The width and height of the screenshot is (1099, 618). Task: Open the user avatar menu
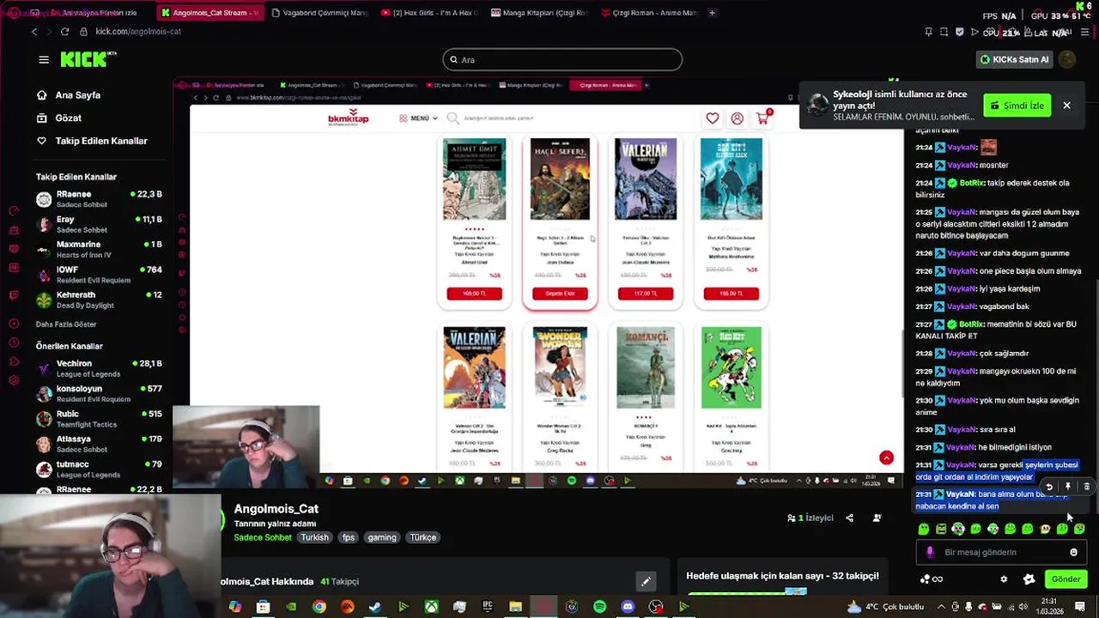(x=1067, y=59)
